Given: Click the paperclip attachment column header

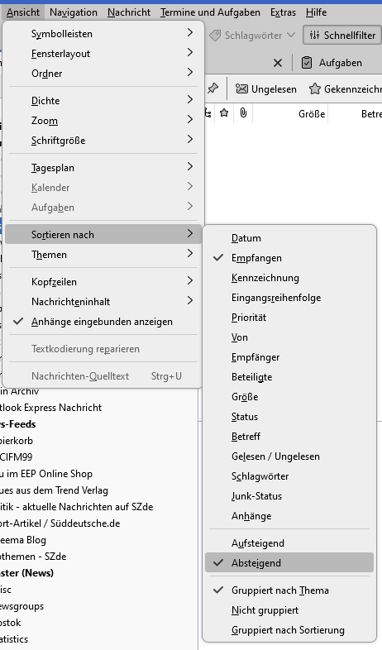Looking at the screenshot, I should 243,112.
